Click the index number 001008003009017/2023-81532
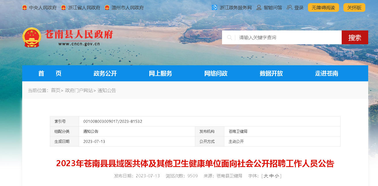The height and width of the screenshot is (186, 378). 113,121
